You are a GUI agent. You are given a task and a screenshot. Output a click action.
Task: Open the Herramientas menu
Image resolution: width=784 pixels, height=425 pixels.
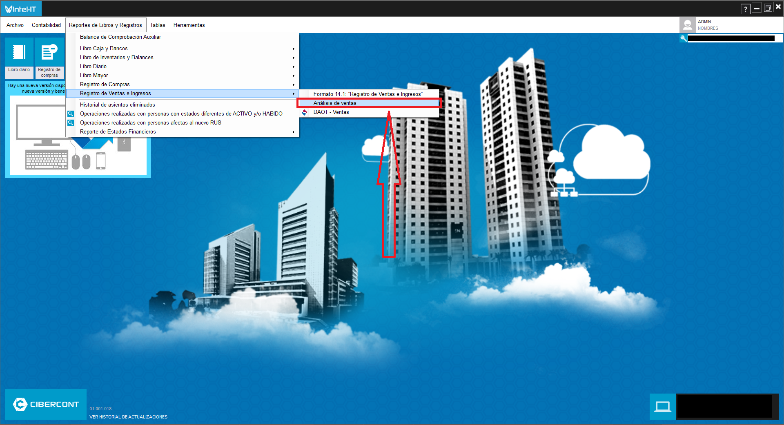[x=189, y=25]
